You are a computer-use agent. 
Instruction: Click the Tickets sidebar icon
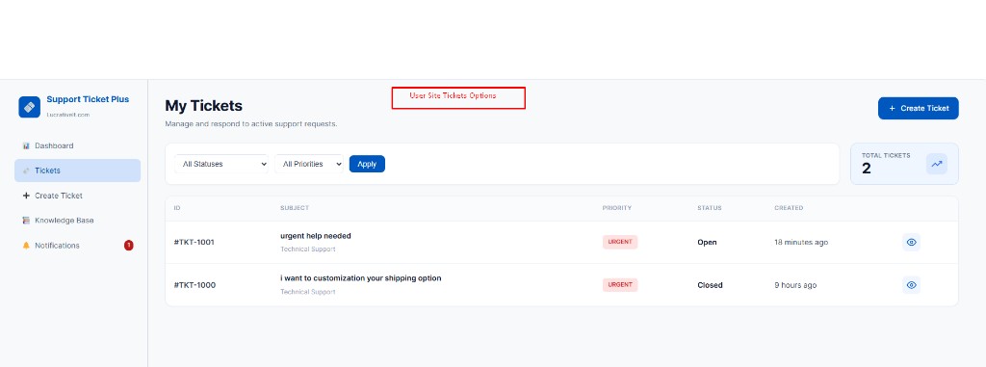coord(26,170)
